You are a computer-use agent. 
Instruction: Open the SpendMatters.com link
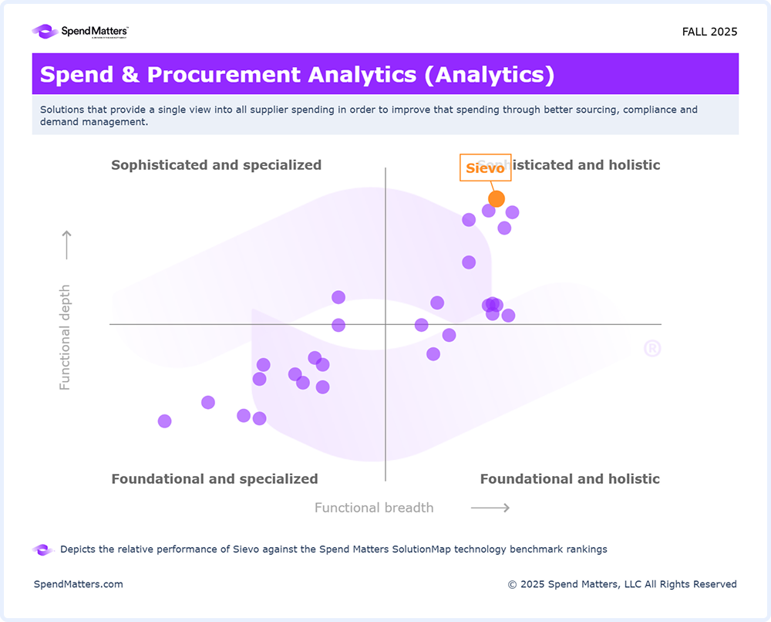click(79, 584)
